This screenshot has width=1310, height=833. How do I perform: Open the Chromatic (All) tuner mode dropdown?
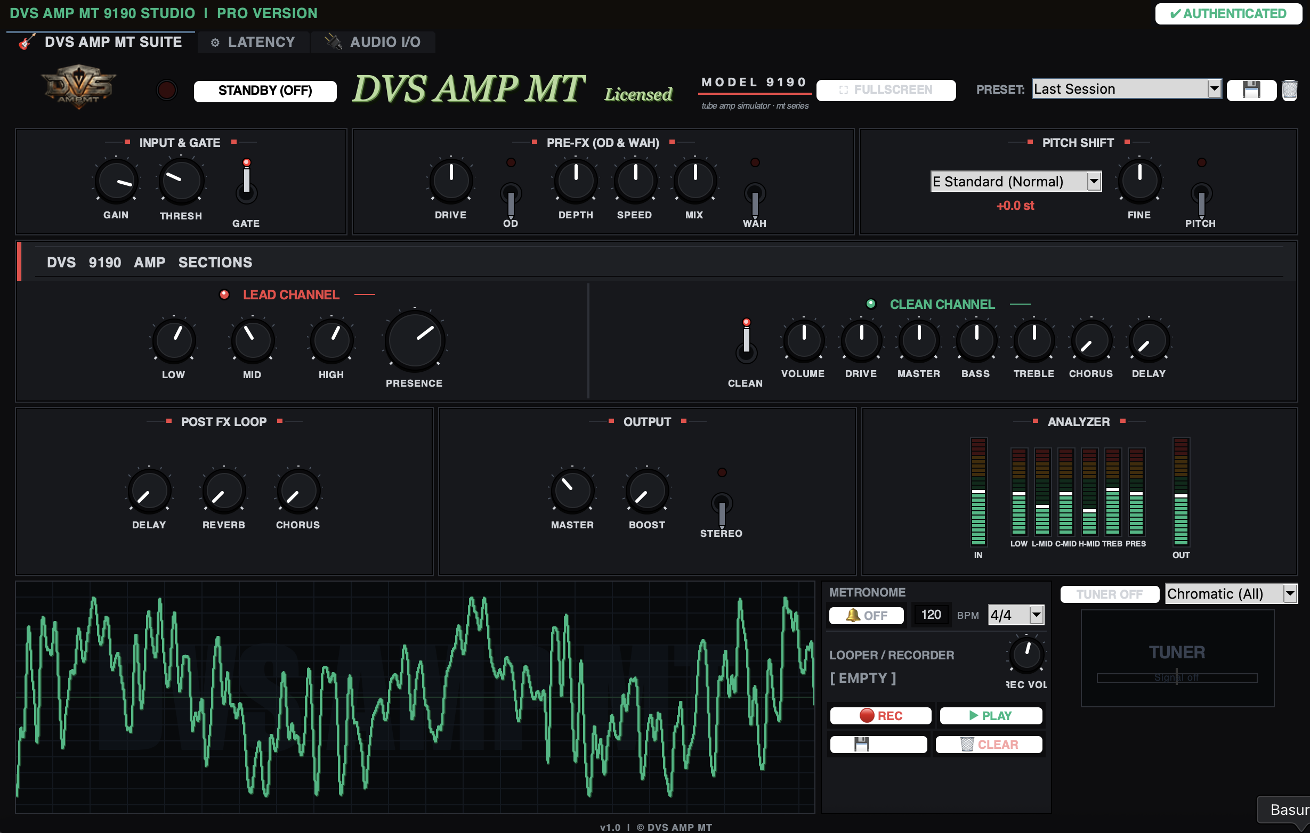pos(1231,593)
